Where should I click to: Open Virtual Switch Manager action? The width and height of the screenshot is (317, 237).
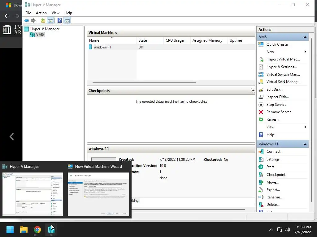click(283, 74)
